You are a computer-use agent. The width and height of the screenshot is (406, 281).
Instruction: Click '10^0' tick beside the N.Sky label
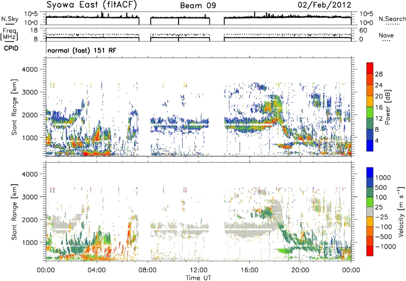[x=31, y=22]
